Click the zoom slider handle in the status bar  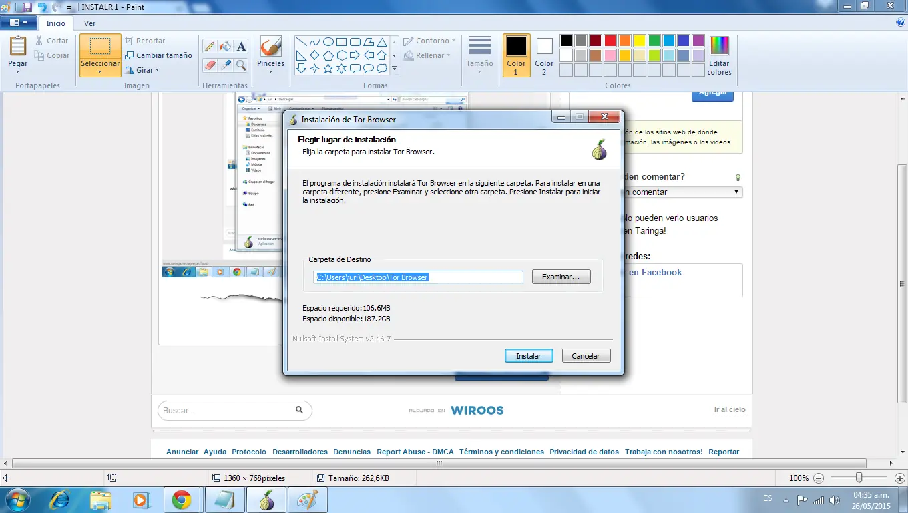point(859,478)
